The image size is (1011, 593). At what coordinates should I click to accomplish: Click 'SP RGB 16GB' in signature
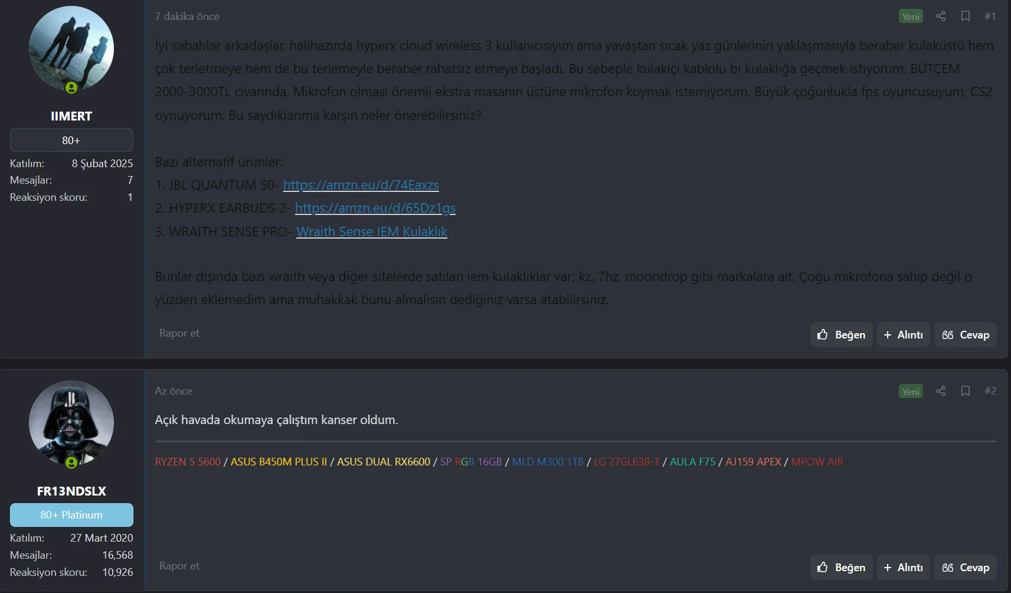[x=471, y=462]
